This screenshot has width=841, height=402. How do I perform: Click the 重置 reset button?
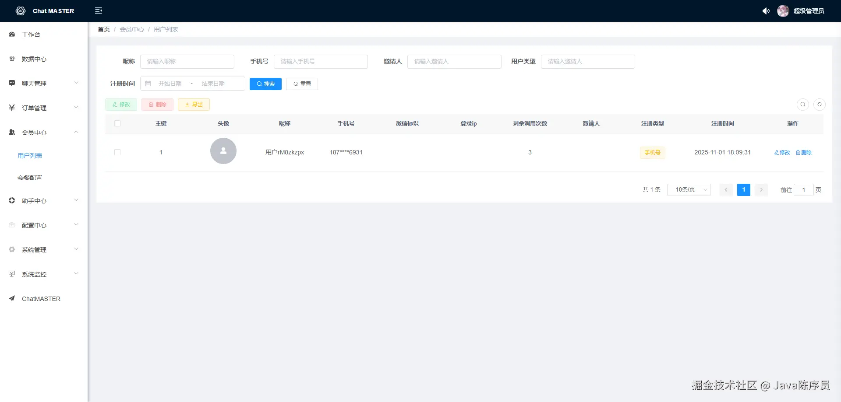[x=302, y=84]
